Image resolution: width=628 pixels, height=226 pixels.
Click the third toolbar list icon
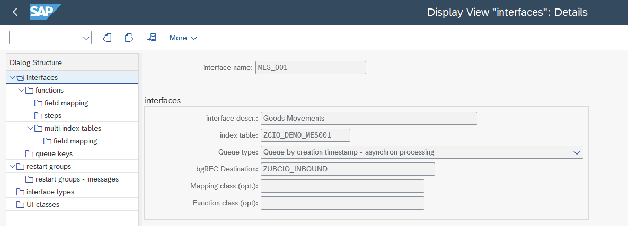pyautogui.click(x=152, y=38)
